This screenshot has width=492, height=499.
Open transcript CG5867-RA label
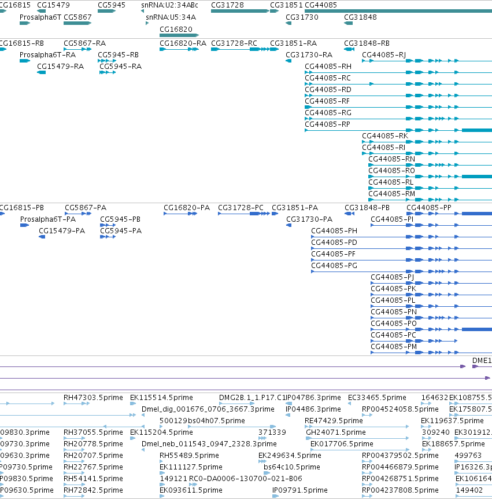[84, 43]
